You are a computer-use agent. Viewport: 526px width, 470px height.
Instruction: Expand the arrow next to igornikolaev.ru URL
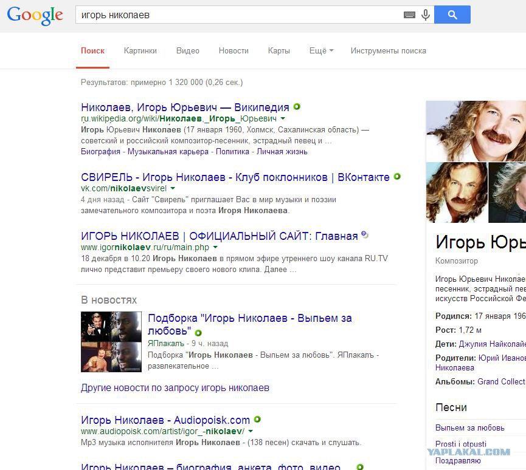pyautogui.click(x=215, y=247)
